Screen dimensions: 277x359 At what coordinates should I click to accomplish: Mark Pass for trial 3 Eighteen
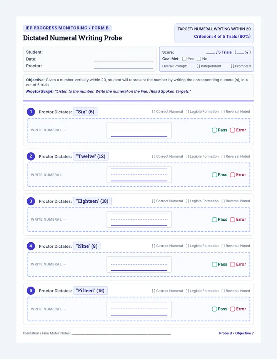tap(214, 220)
